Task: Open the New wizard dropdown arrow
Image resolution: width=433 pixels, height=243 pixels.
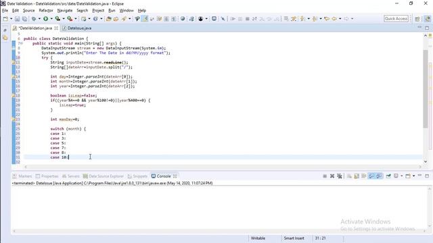Action: tap(11, 19)
